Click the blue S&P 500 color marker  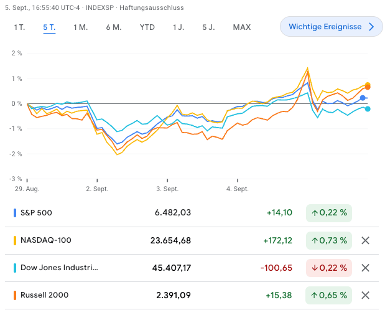pos(15,213)
